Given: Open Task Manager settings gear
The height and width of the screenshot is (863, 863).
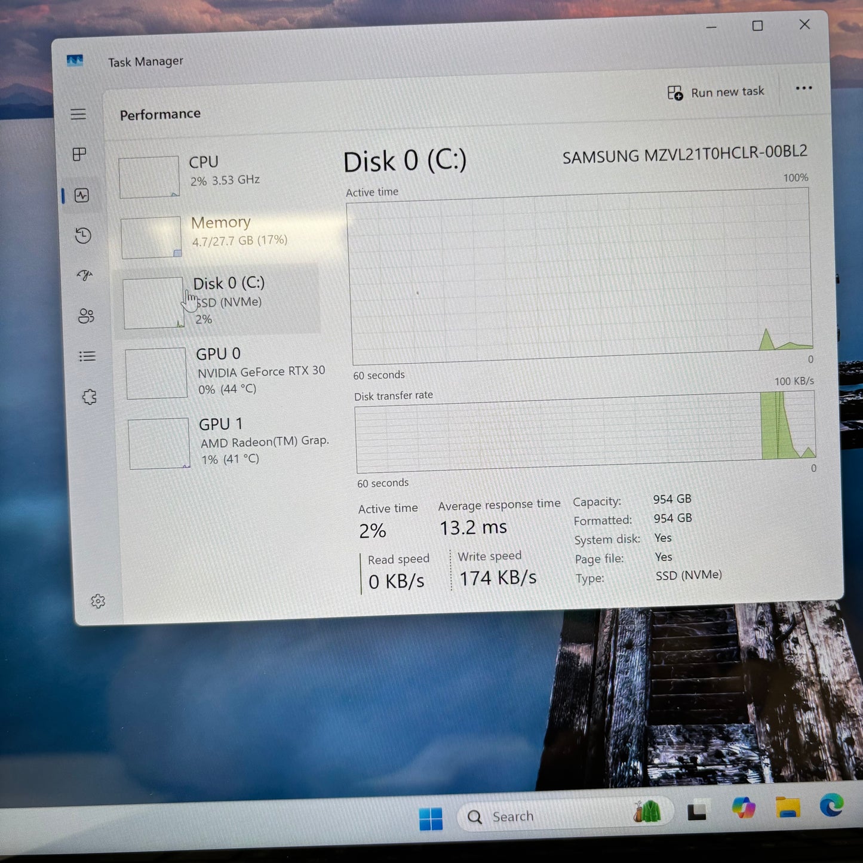Looking at the screenshot, I should point(98,601).
